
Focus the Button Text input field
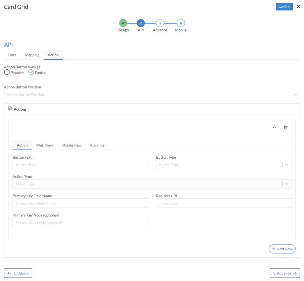(x=80, y=164)
